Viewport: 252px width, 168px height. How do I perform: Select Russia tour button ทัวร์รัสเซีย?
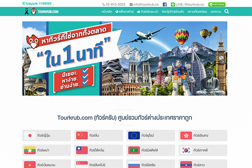pyautogui.click(x=151, y=164)
